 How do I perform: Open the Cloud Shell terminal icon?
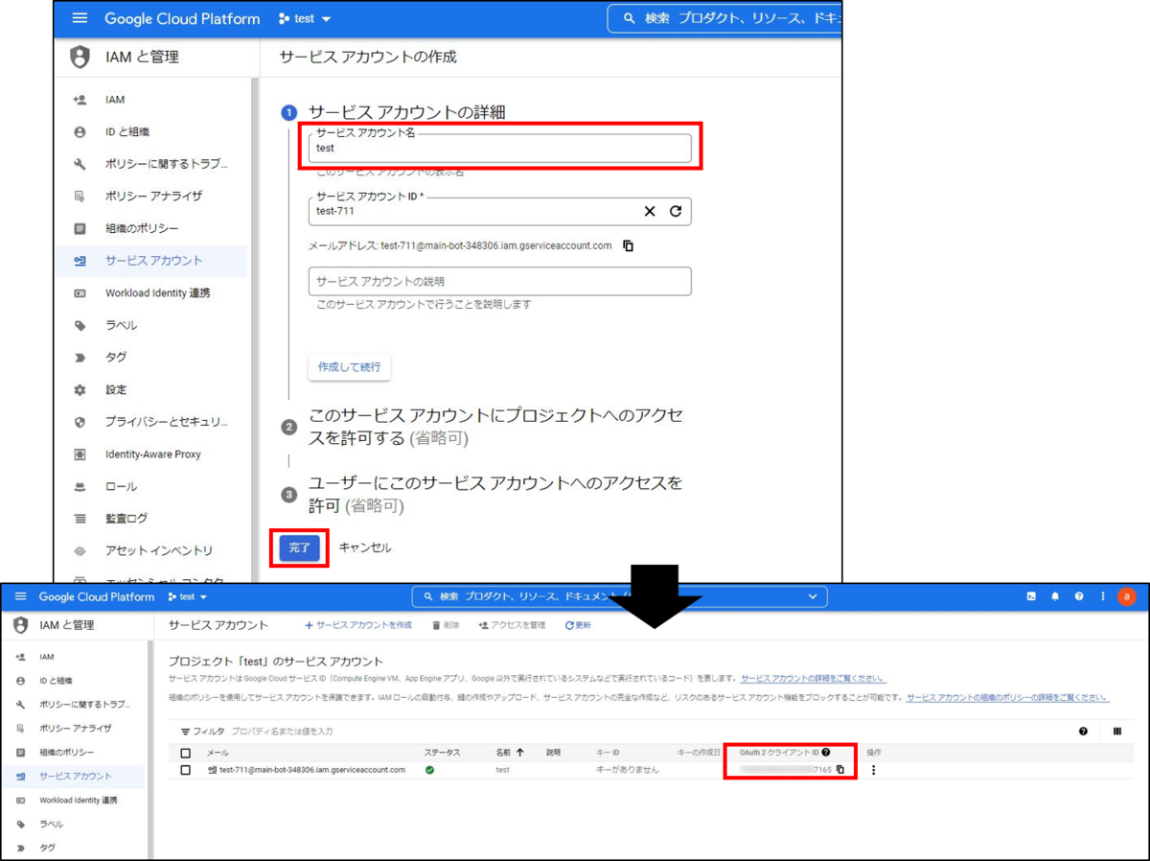(1031, 596)
